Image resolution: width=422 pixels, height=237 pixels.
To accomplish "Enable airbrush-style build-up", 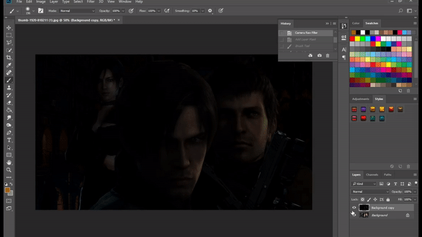I will click(167, 11).
